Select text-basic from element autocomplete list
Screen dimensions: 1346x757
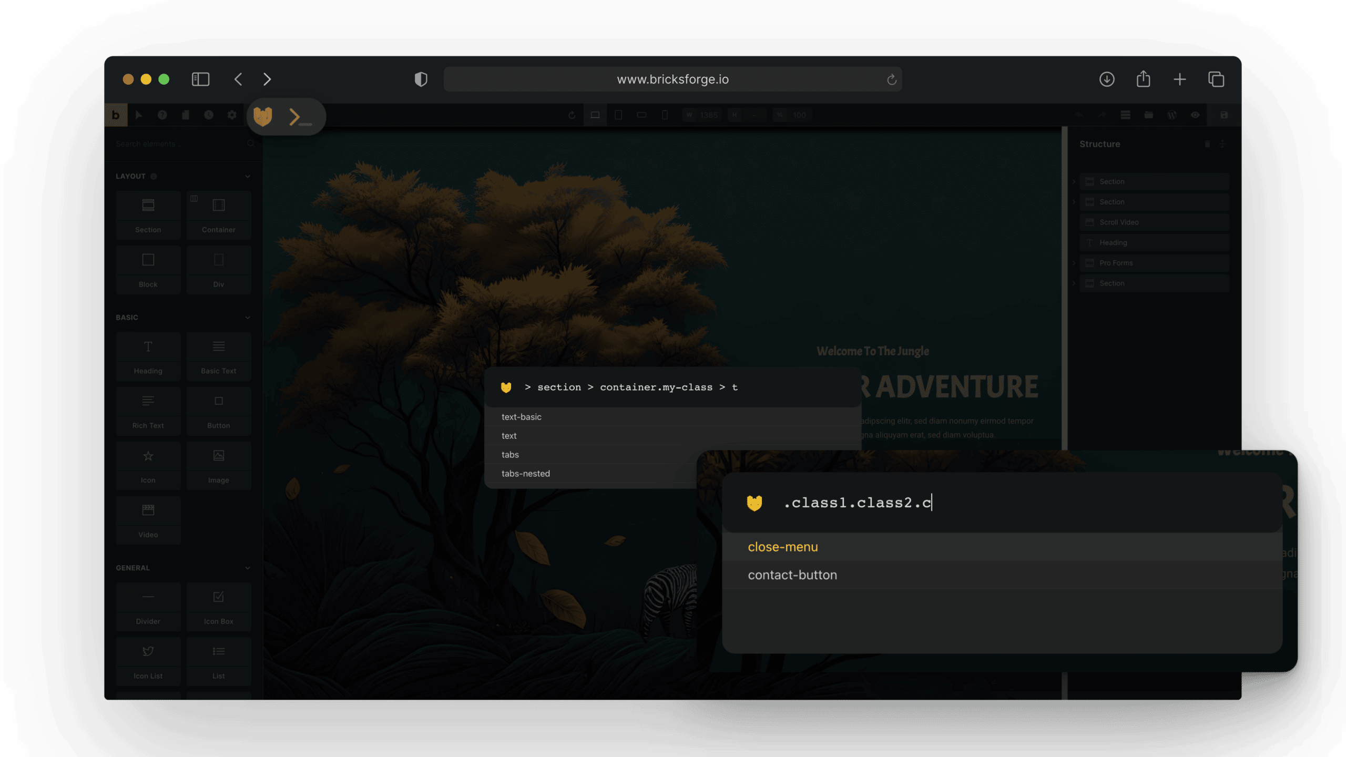point(522,416)
